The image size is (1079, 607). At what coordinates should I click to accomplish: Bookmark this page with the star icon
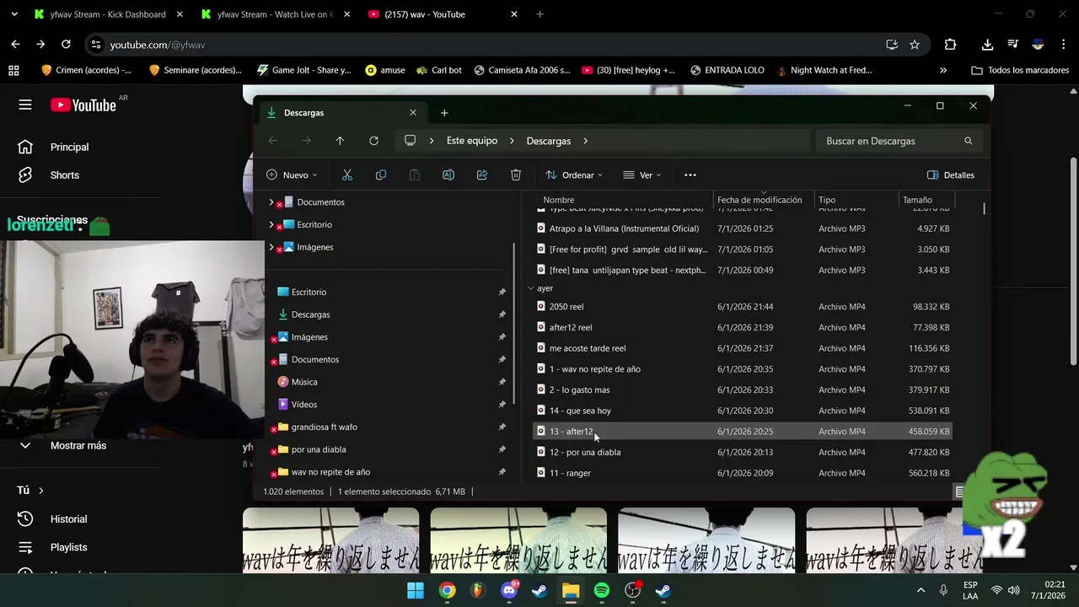915,45
